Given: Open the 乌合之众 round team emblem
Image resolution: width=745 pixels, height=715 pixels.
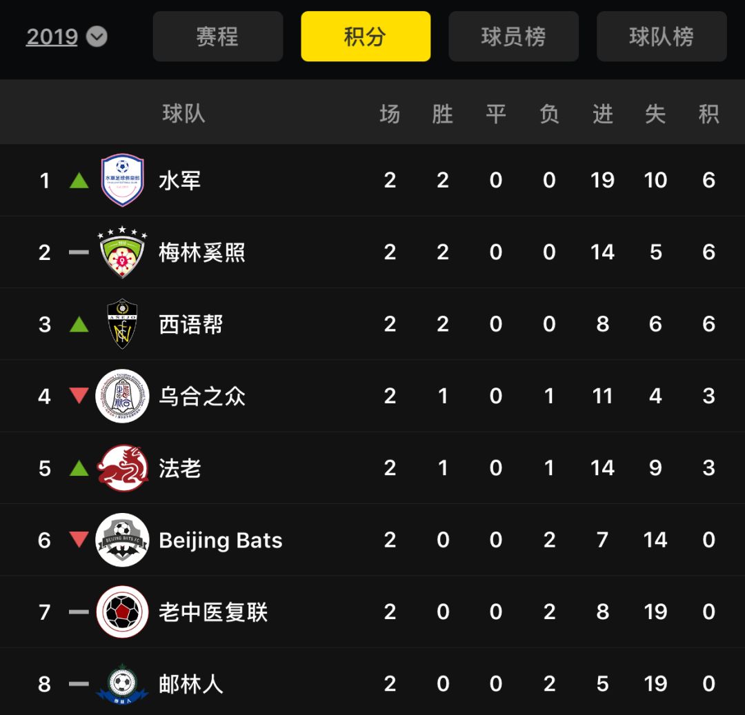Looking at the screenshot, I should pyautogui.click(x=122, y=396).
